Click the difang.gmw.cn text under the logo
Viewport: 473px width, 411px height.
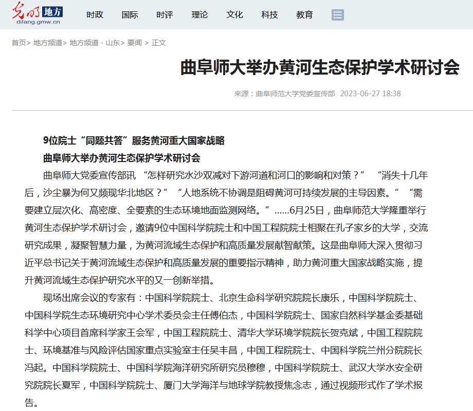(x=38, y=22)
